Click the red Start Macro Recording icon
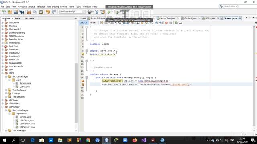Image resolution: width=257 pixels, height=144 pixels. point(167,23)
